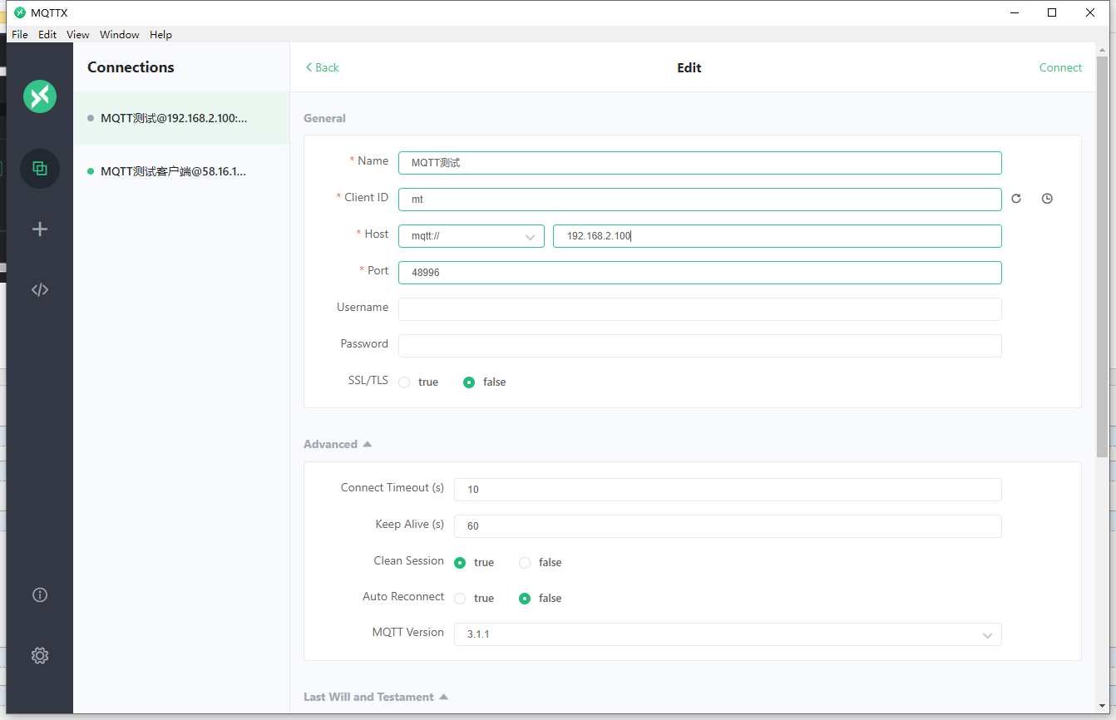
Task: Regenerate Client ID with refresh icon
Action: 1016,199
